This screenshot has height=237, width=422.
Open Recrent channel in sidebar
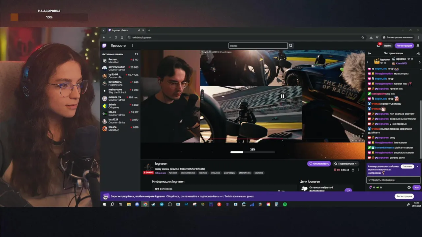[x=120, y=61]
